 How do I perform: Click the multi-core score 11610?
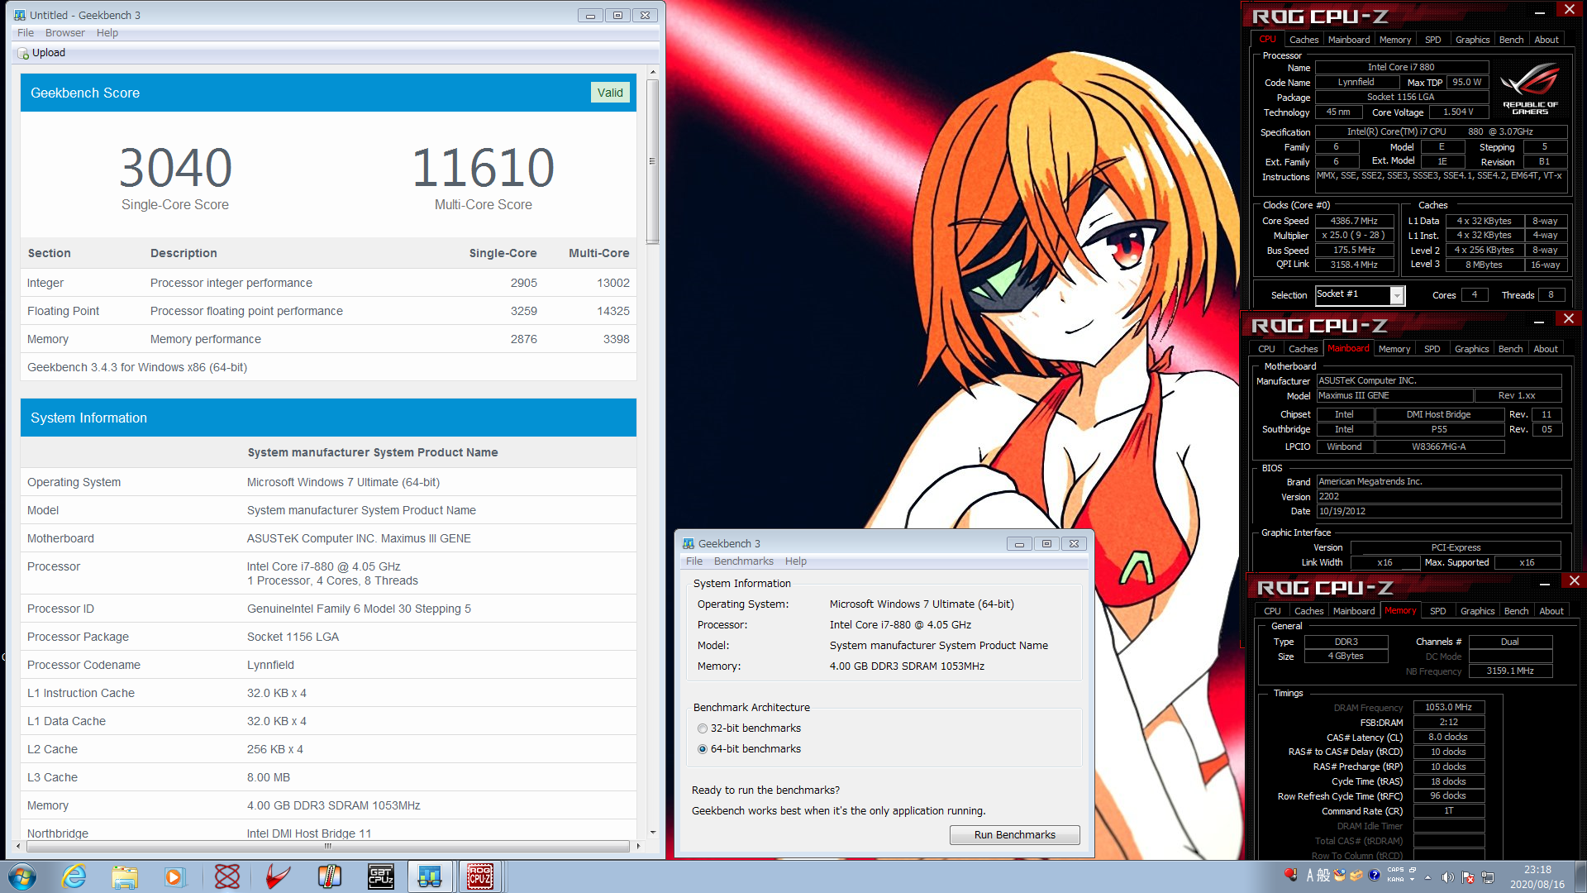(x=484, y=168)
